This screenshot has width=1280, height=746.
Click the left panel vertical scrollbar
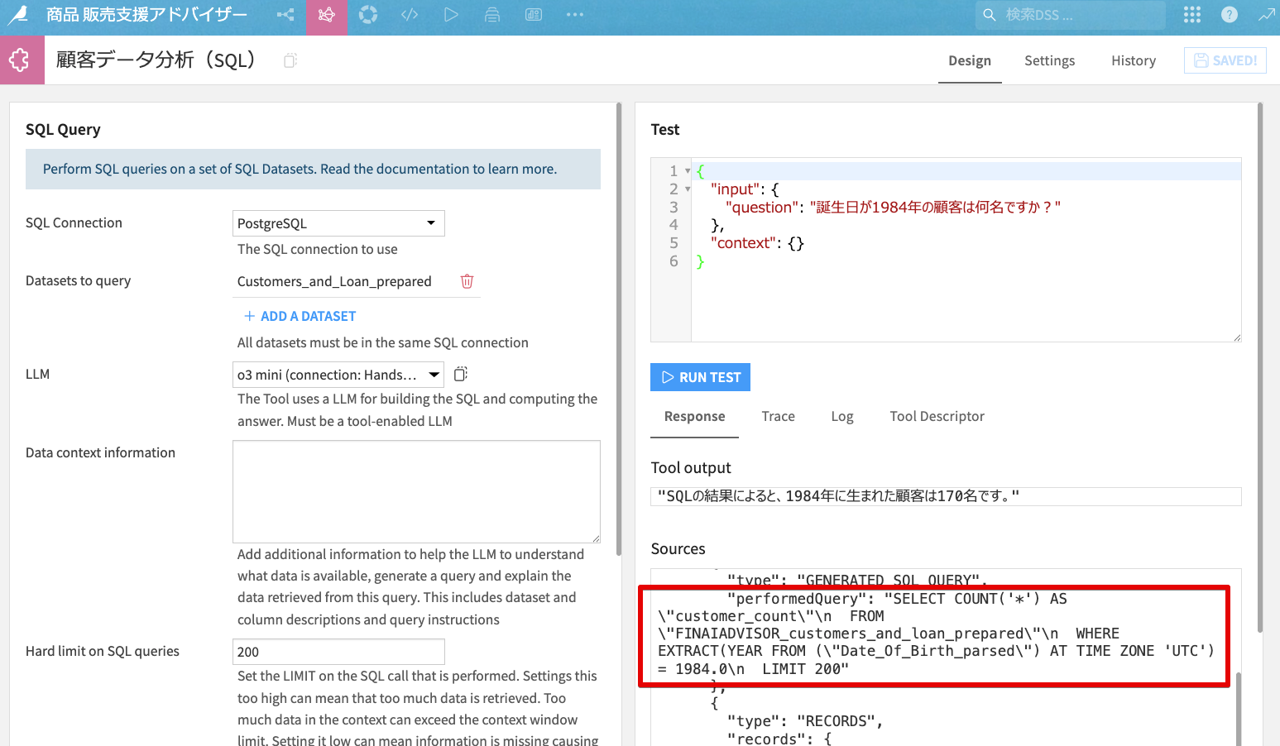click(619, 331)
